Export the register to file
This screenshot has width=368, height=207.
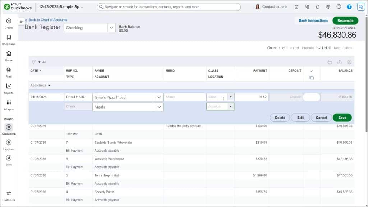click(x=340, y=62)
